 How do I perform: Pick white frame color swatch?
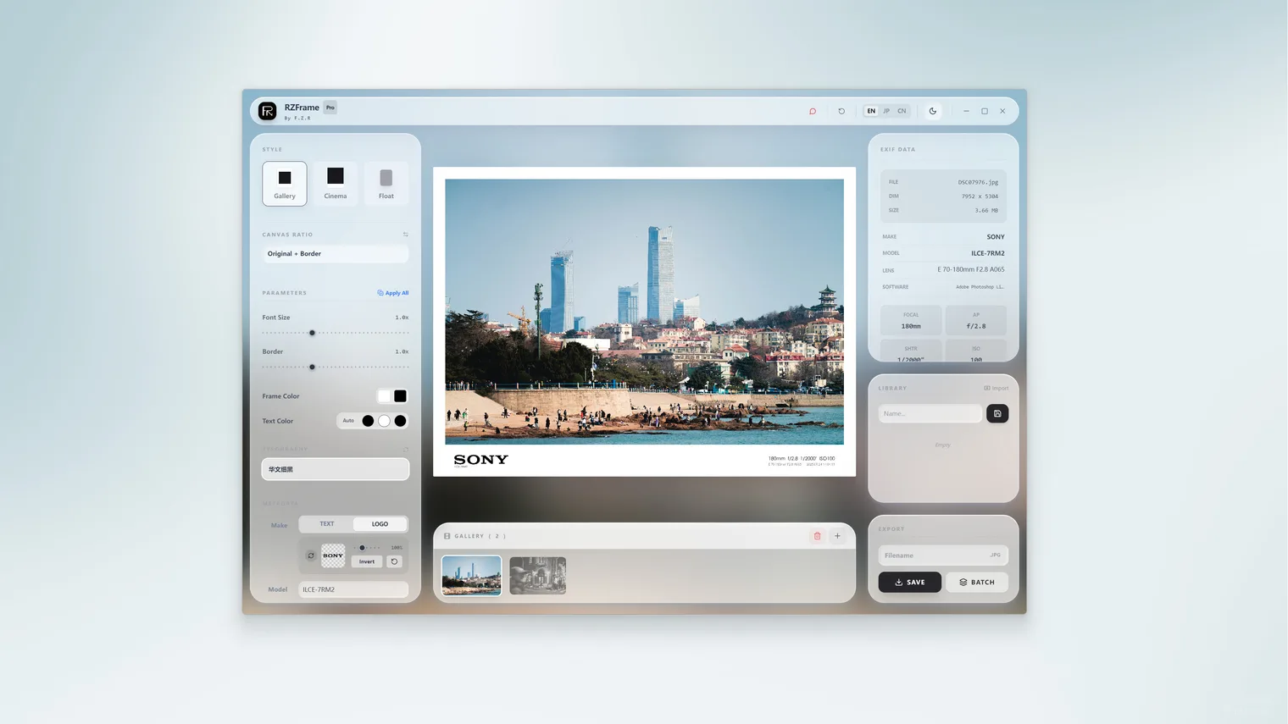tap(385, 396)
